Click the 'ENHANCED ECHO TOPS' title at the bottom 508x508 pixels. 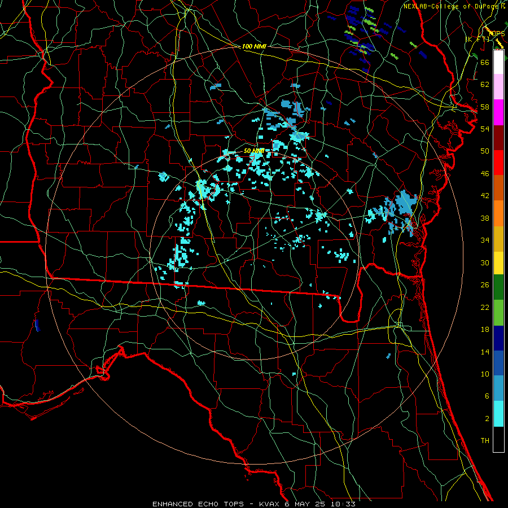[198, 504]
